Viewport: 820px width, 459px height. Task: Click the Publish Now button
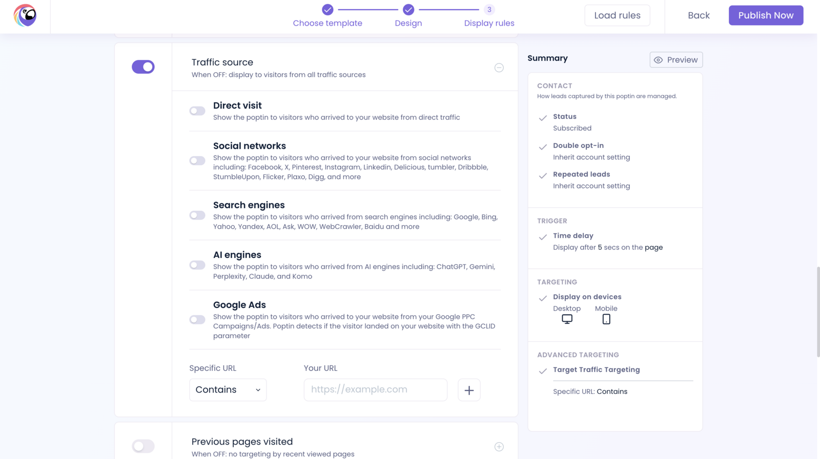click(766, 15)
